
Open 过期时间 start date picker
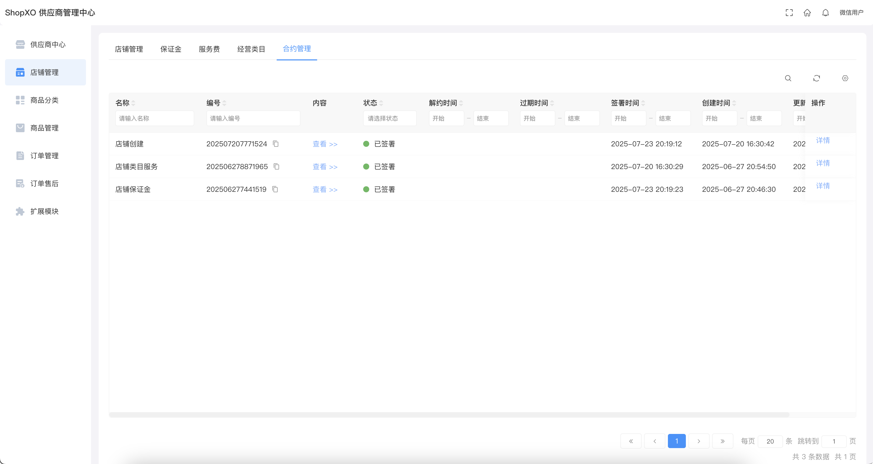coord(537,119)
